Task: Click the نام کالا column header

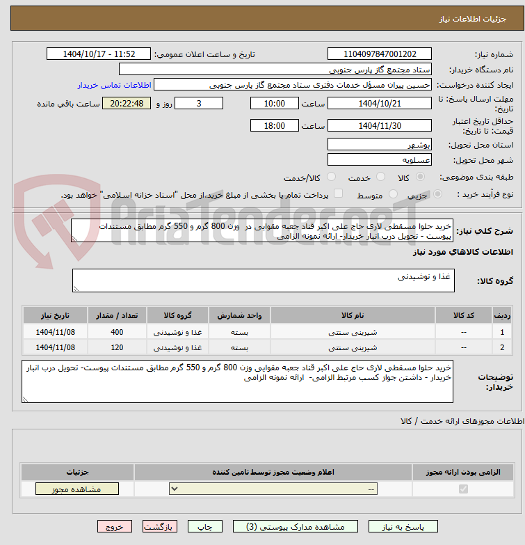Action: tap(353, 315)
